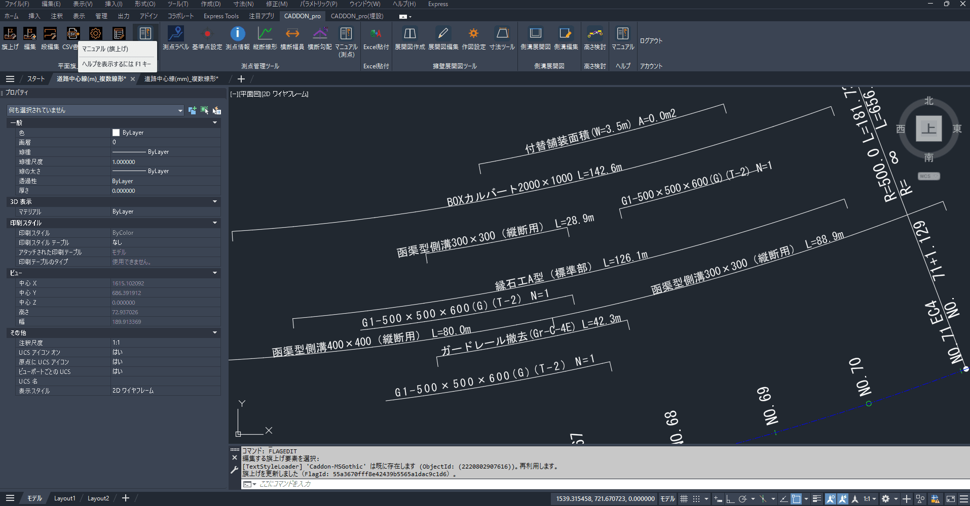Toggle ortho mode in status bar
970x506 pixels.
pos(730,499)
